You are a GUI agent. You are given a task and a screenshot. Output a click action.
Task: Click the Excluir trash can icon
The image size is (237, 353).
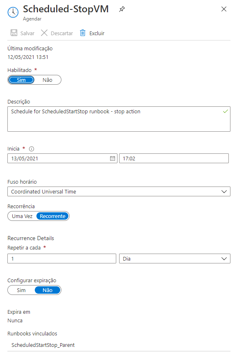[83, 33]
